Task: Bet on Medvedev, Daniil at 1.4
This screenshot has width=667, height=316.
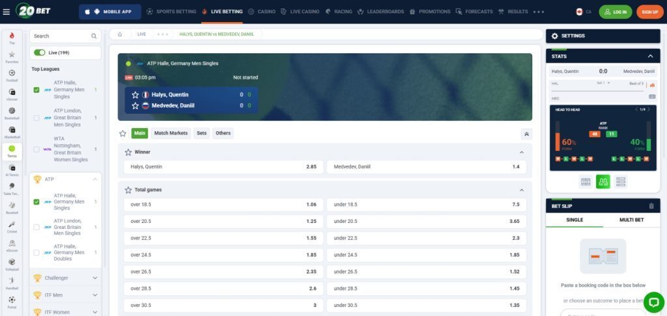Action: coord(427,167)
